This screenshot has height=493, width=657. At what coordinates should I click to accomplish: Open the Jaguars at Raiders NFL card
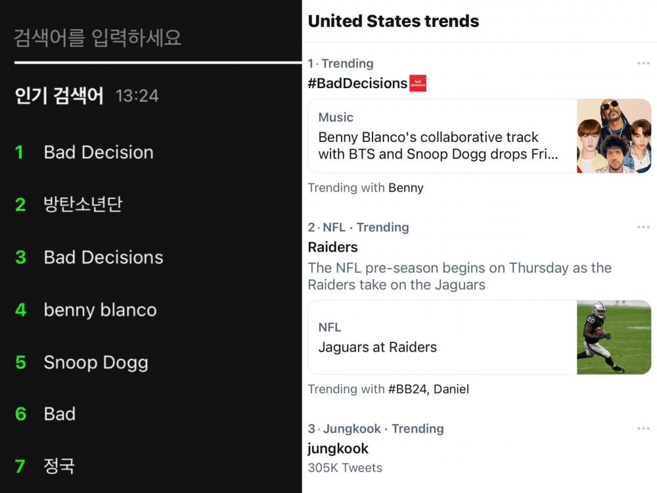[x=480, y=337]
